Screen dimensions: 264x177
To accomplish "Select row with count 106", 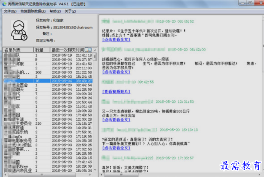I will pos(48,72).
